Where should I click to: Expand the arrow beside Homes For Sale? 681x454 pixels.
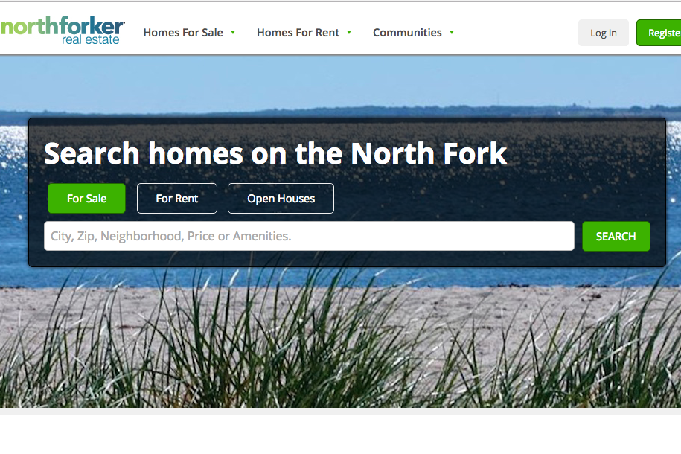(233, 32)
